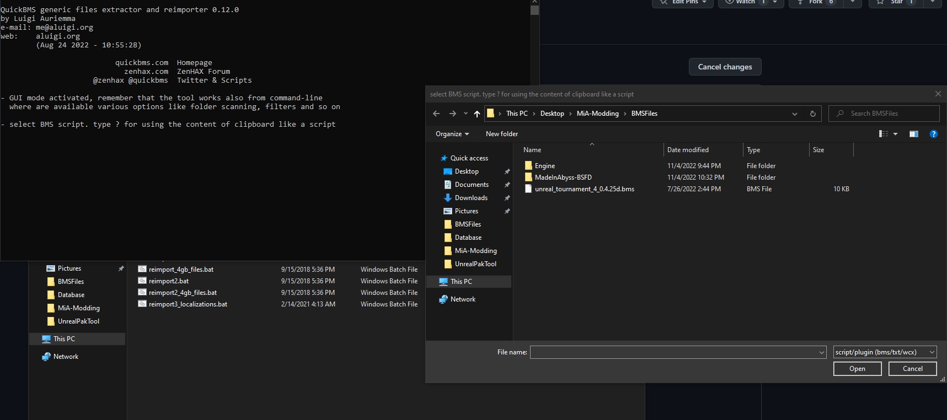
Task: Select the Engine folder
Action: pos(544,166)
